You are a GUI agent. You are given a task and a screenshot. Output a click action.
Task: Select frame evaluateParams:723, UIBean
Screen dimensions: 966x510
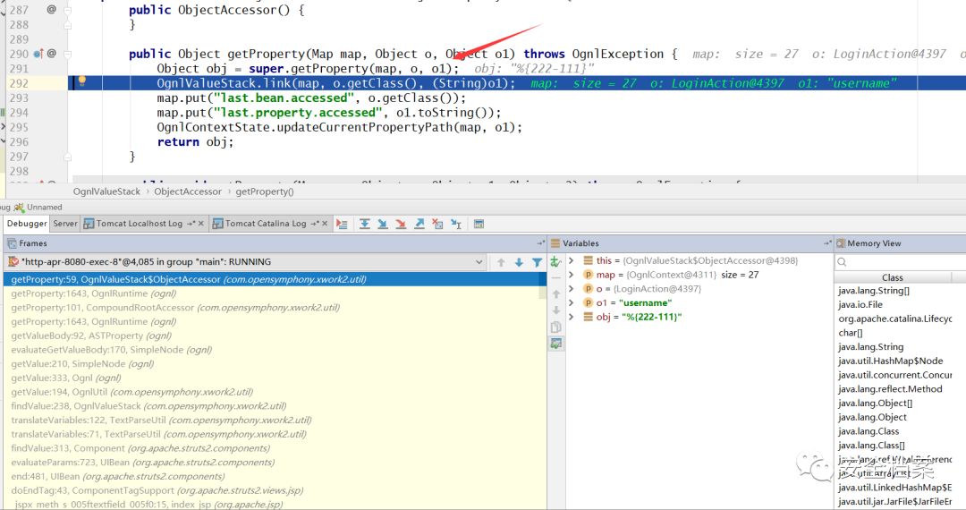point(275,463)
